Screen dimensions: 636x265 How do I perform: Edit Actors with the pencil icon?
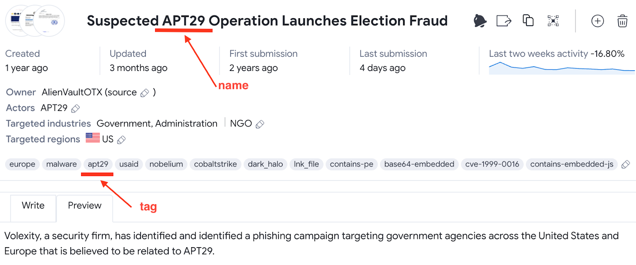pyautogui.click(x=76, y=108)
